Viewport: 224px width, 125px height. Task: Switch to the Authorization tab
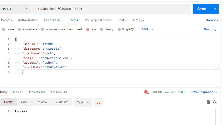28,20
